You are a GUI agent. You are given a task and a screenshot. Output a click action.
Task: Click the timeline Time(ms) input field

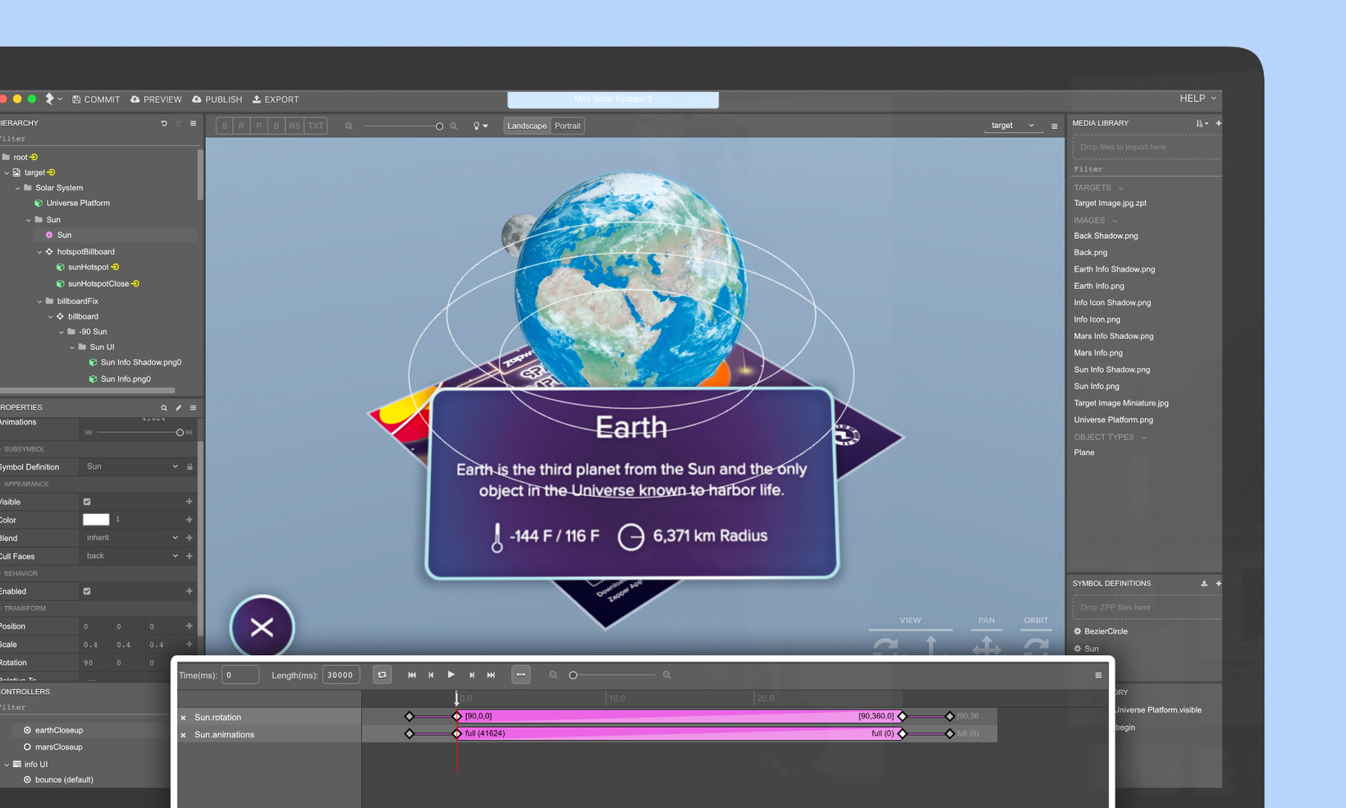click(x=240, y=675)
